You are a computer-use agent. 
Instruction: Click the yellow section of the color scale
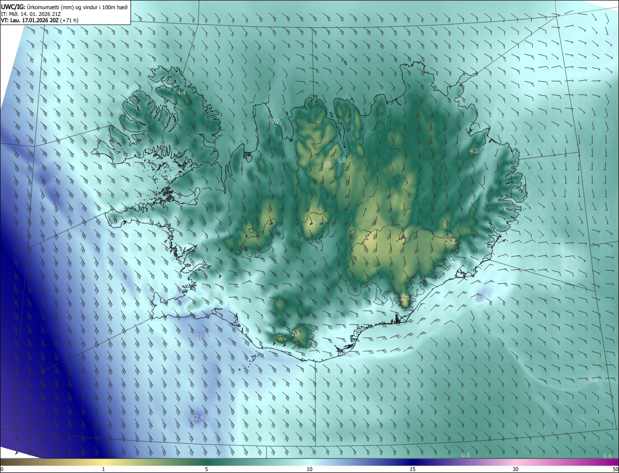[103, 463]
